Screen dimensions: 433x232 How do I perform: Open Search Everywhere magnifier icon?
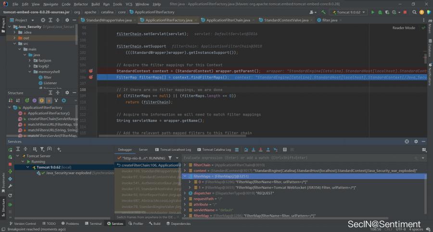pos(414,12)
